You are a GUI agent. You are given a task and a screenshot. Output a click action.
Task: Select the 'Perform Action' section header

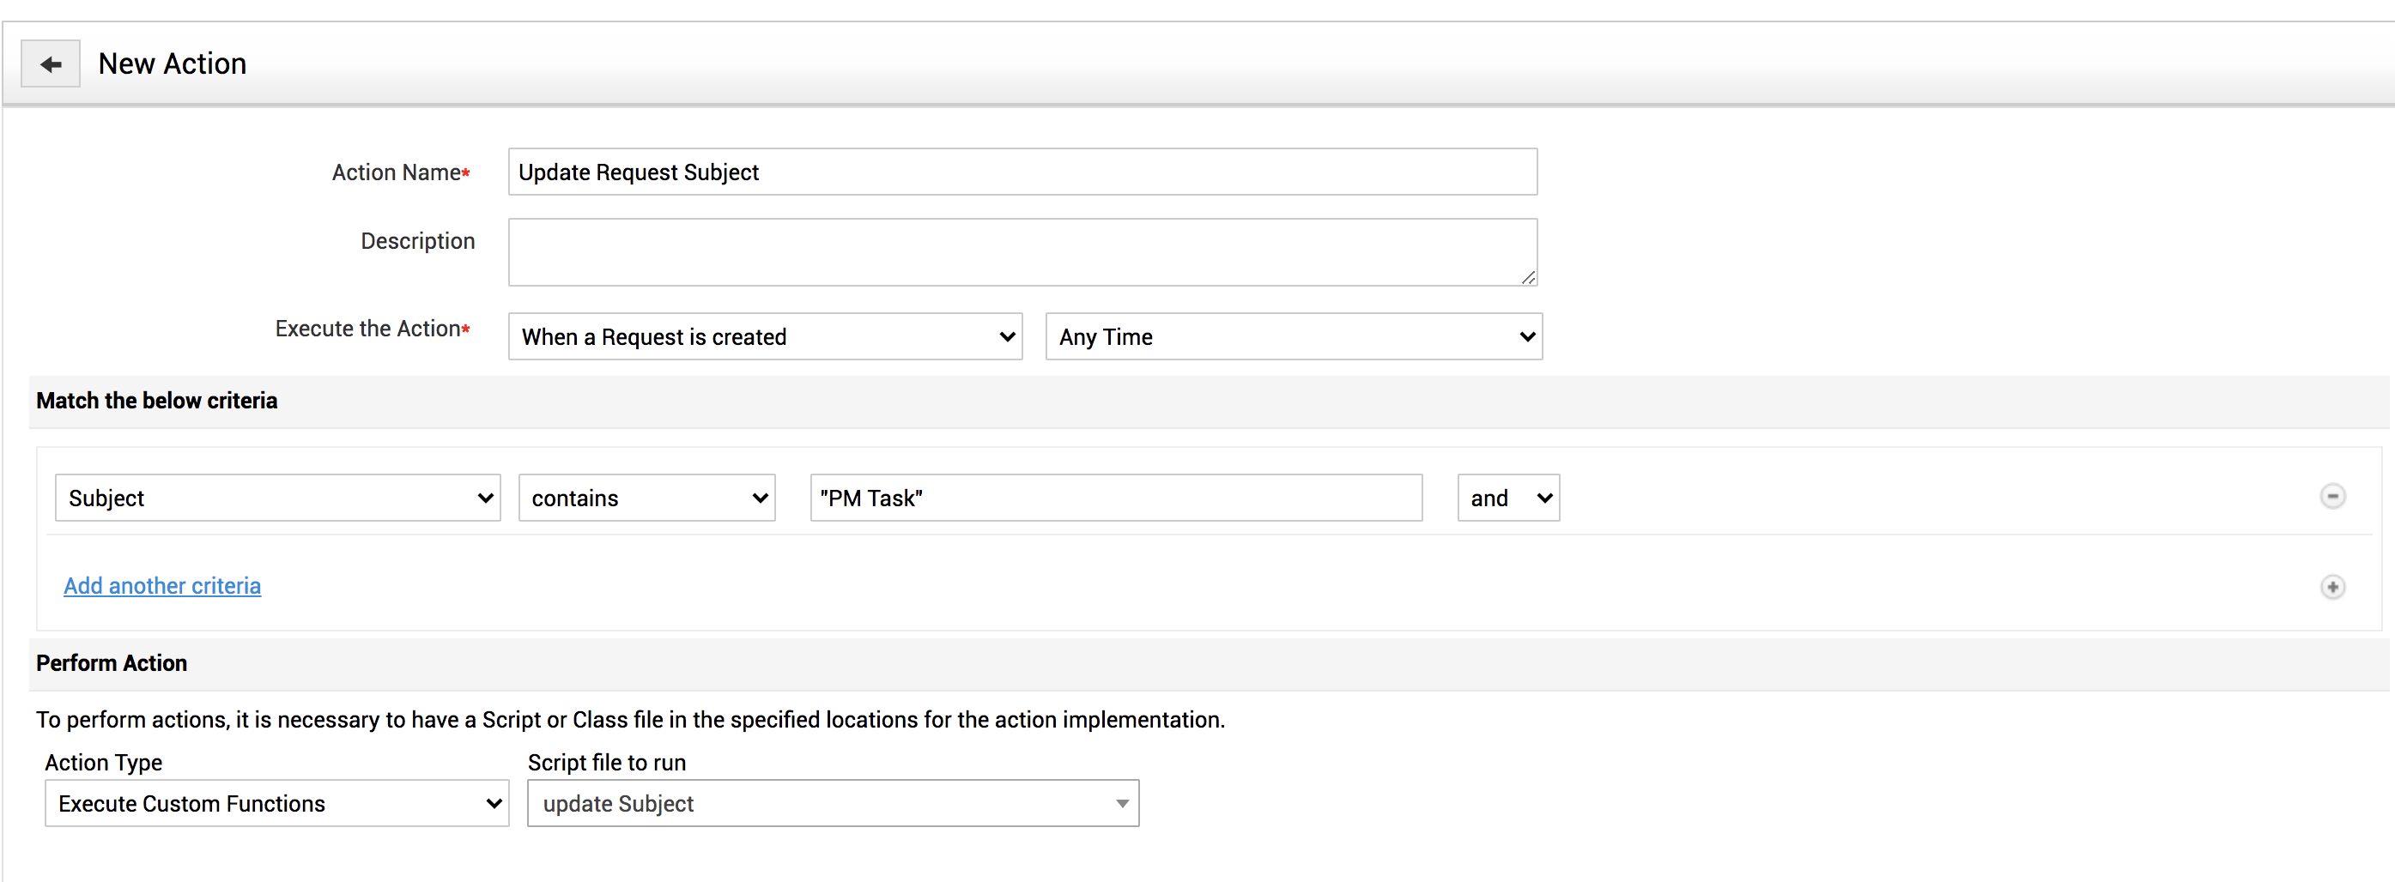click(112, 662)
